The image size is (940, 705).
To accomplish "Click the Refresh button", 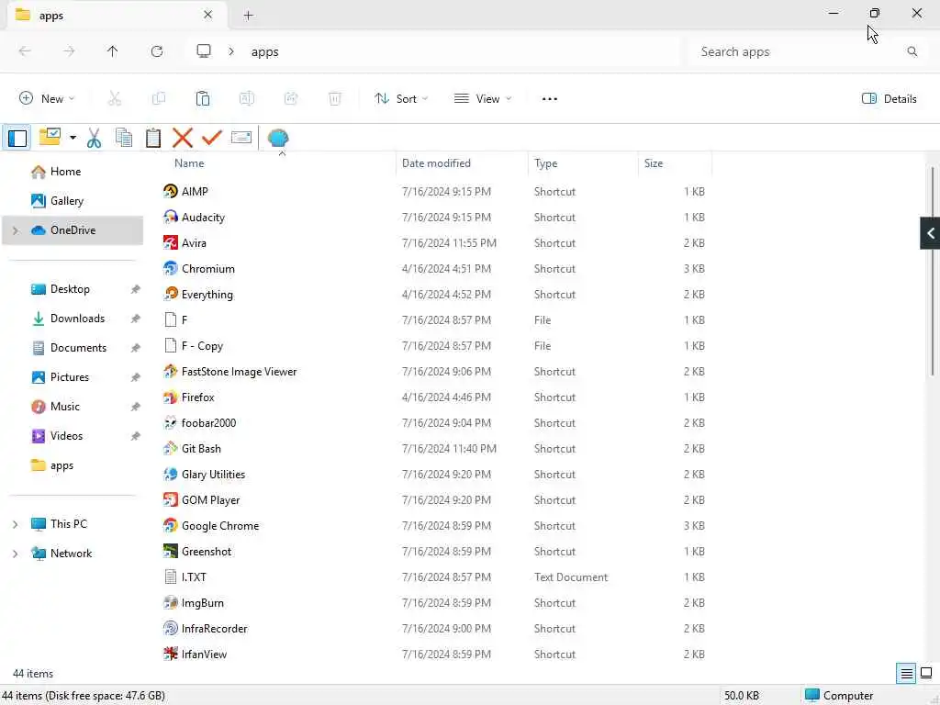I will tap(157, 51).
